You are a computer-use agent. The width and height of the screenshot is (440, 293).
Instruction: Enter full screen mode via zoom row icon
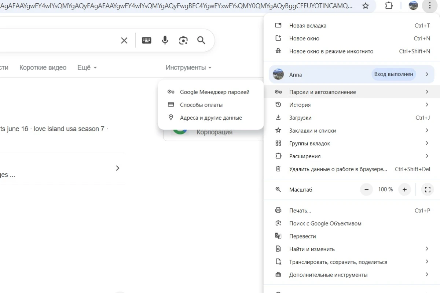pos(427,189)
